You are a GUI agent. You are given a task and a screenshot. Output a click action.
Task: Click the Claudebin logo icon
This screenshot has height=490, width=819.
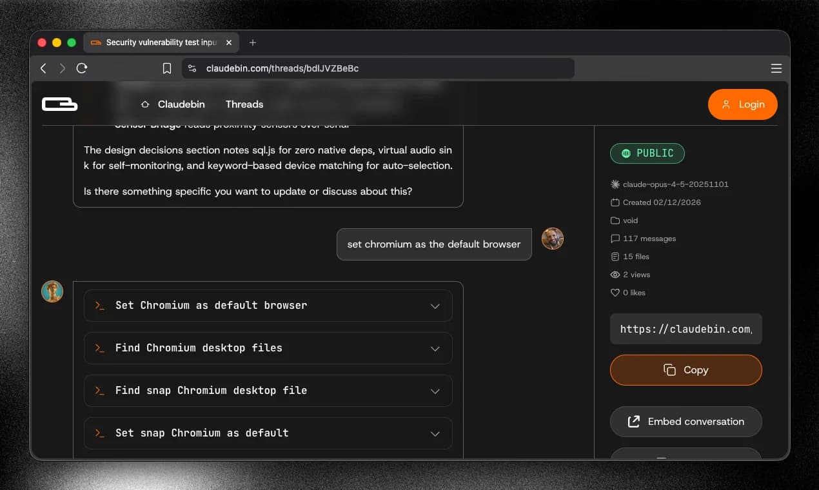pyautogui.click(x=59, y=104)
